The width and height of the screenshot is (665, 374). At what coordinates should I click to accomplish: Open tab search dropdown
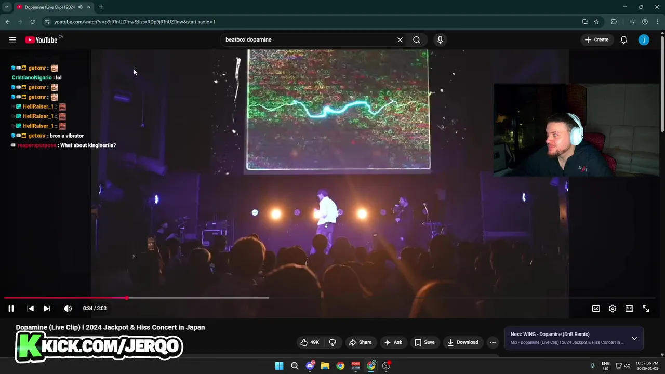point(7,7)
